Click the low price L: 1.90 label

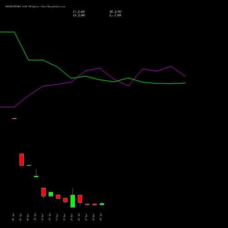pos(115,16)
